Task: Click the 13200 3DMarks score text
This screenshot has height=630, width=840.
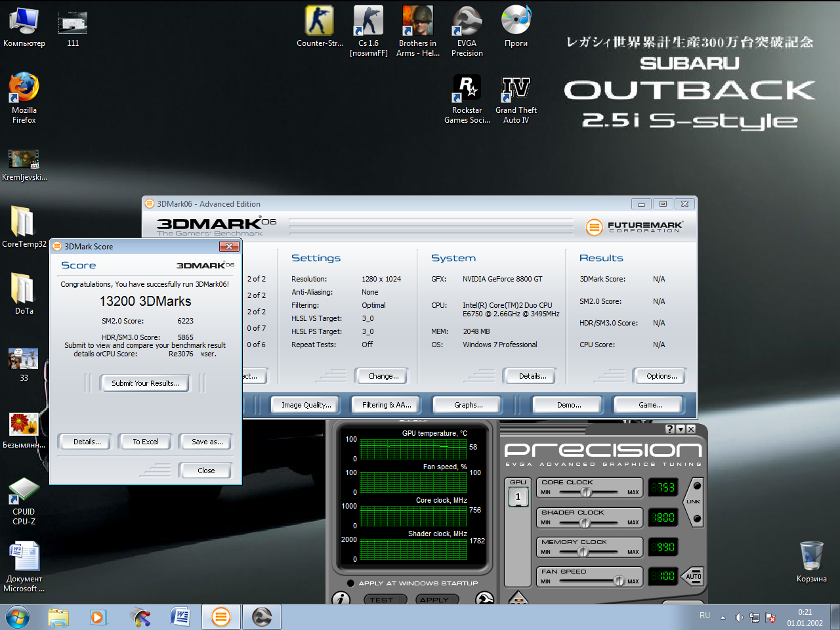Action: pos(146,301)
